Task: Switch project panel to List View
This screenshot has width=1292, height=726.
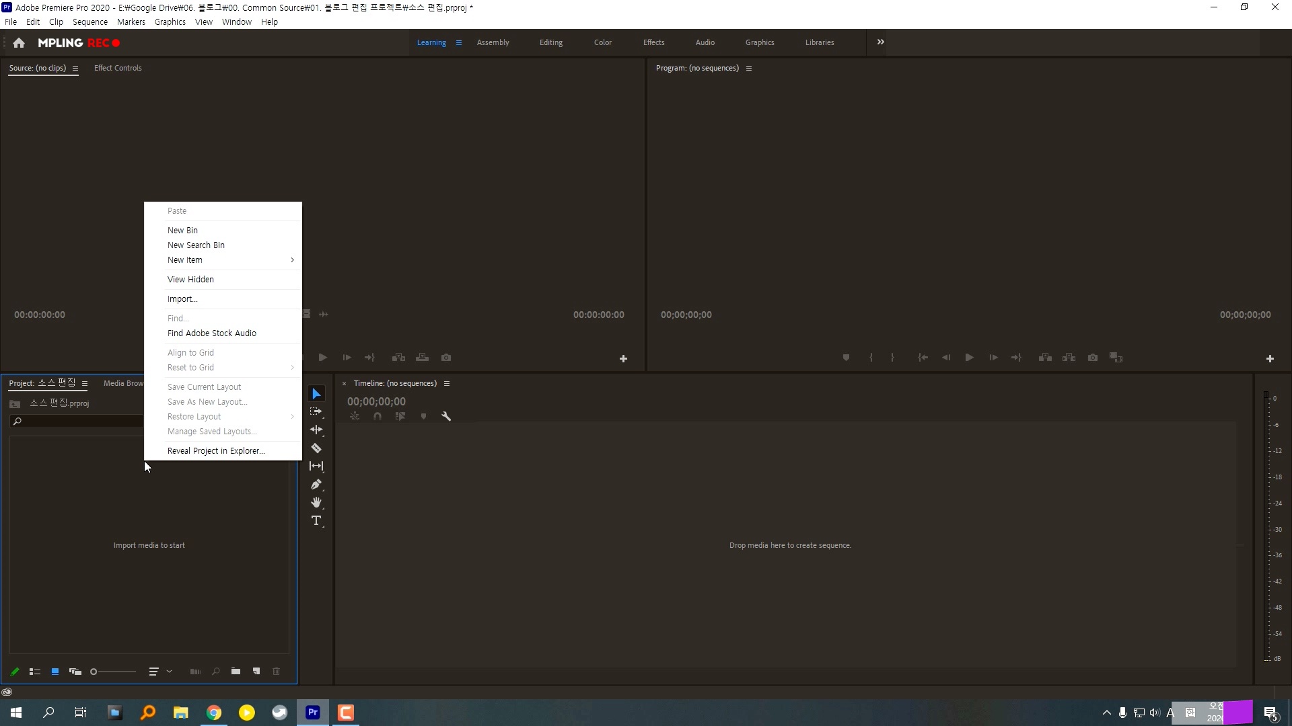Action: [x=35, y=671]
